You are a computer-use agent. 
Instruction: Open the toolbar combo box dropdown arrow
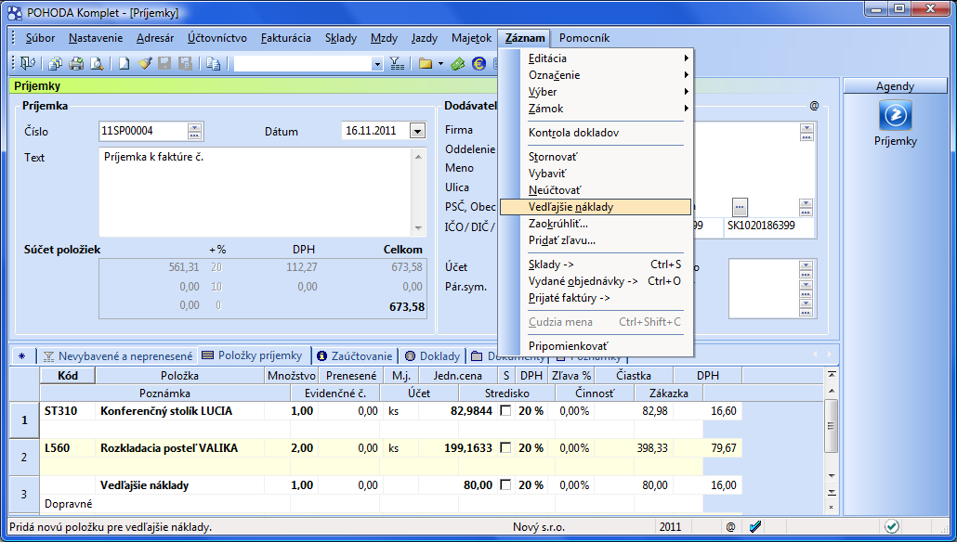click(377, 64)
